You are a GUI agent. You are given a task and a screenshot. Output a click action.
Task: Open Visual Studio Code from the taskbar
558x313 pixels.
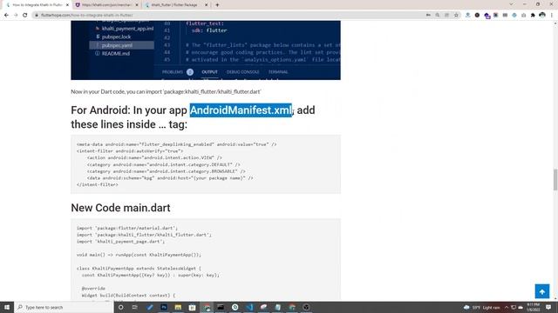click(x=249, y=307)
